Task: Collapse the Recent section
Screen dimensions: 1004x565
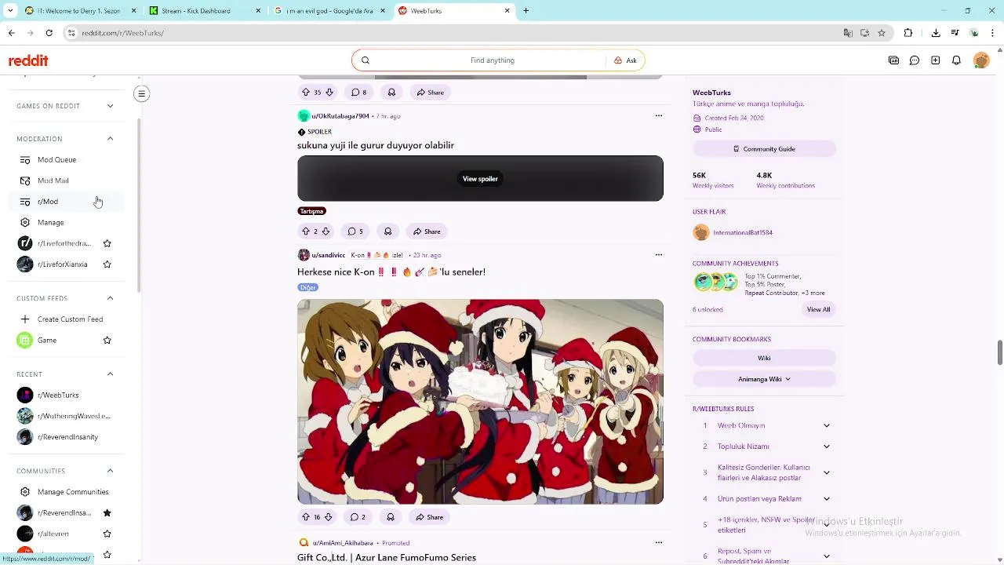Action: coord(110,374)
